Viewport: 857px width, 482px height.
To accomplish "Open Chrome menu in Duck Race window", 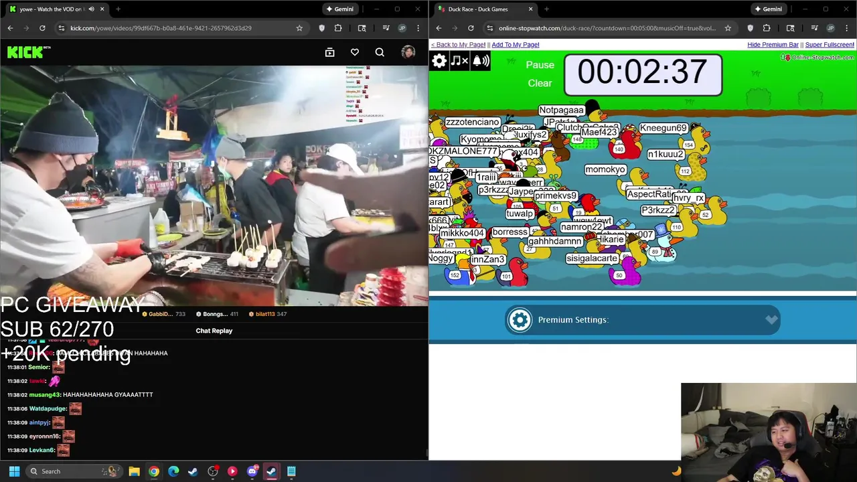I will tap(847, 28).
